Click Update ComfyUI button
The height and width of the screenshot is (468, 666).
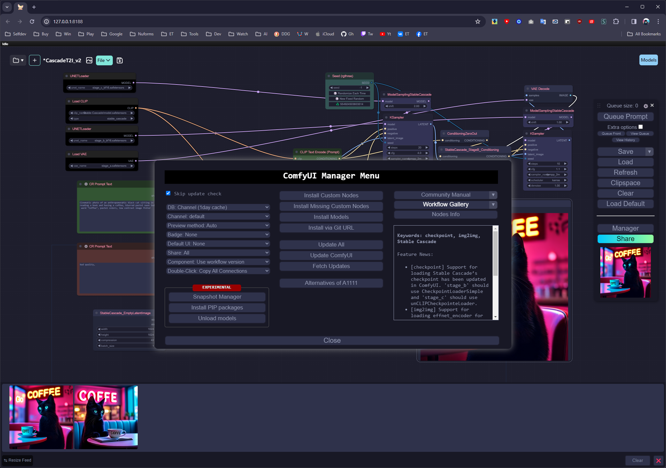[331, 255]
